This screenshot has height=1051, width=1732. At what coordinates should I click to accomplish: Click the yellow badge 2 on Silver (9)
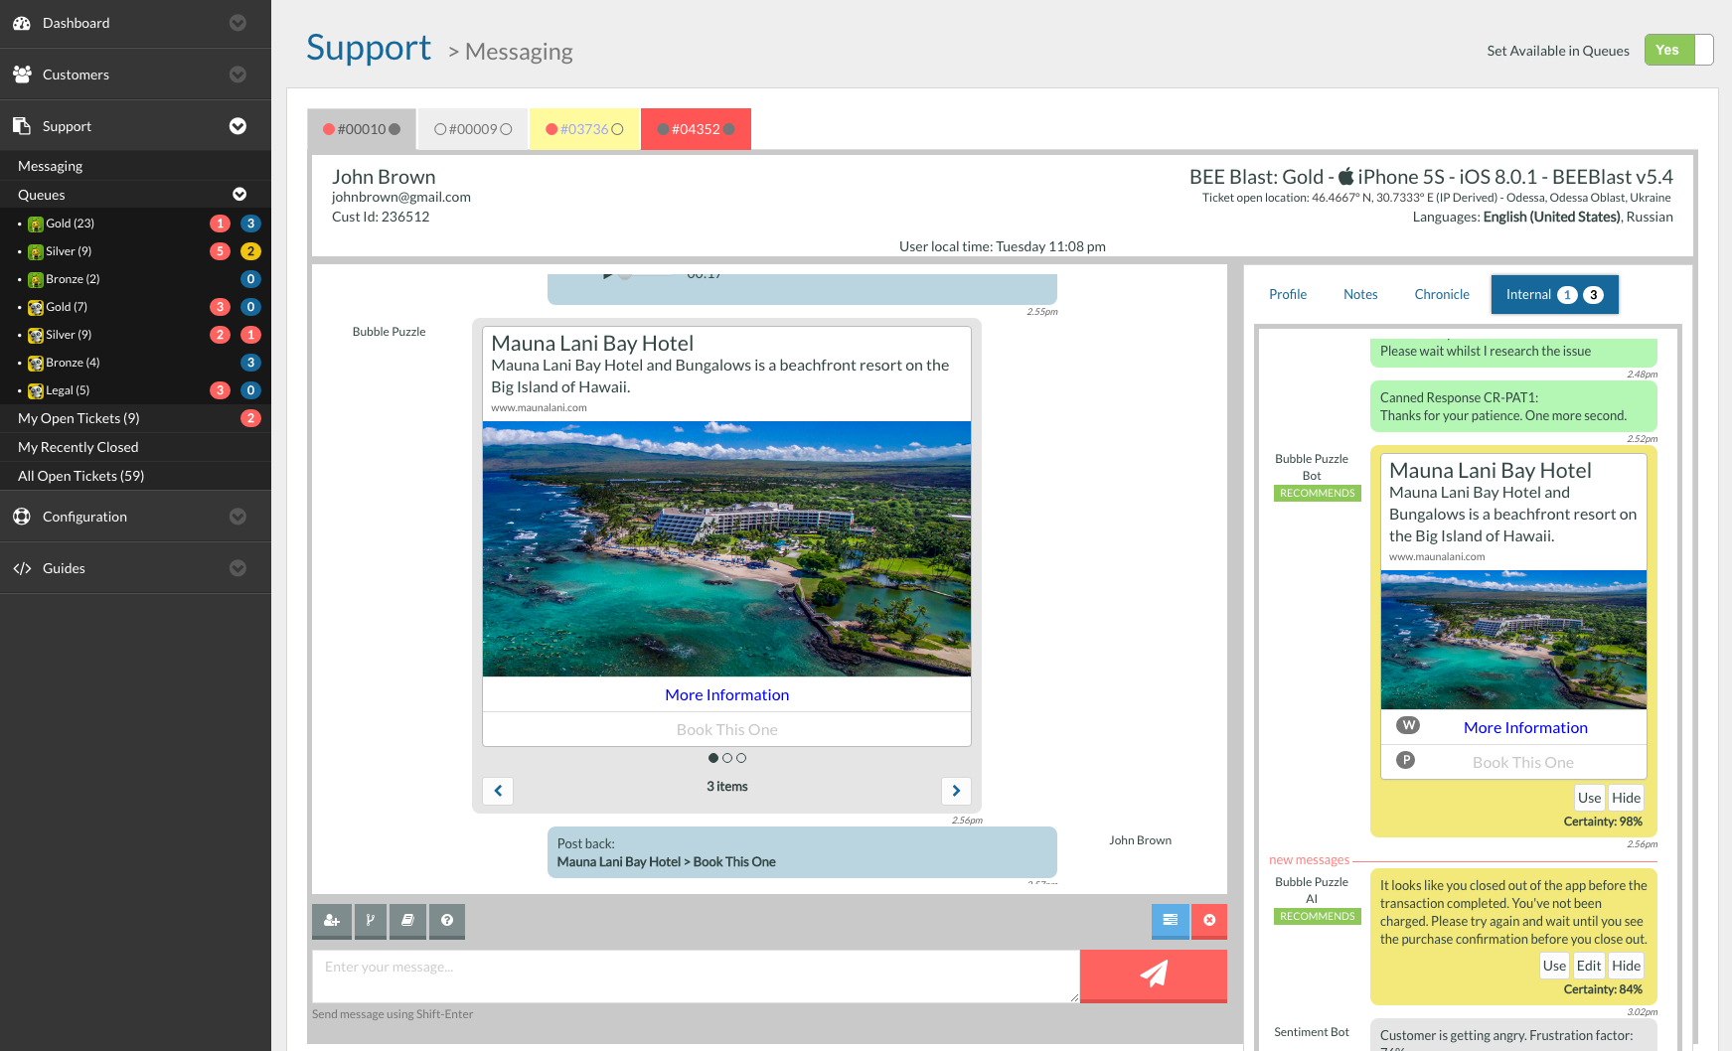(251, 251)
